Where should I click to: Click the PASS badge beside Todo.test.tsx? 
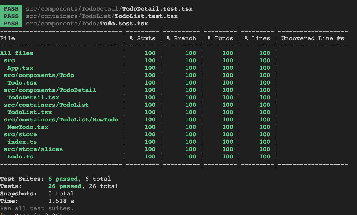(11, 24)
